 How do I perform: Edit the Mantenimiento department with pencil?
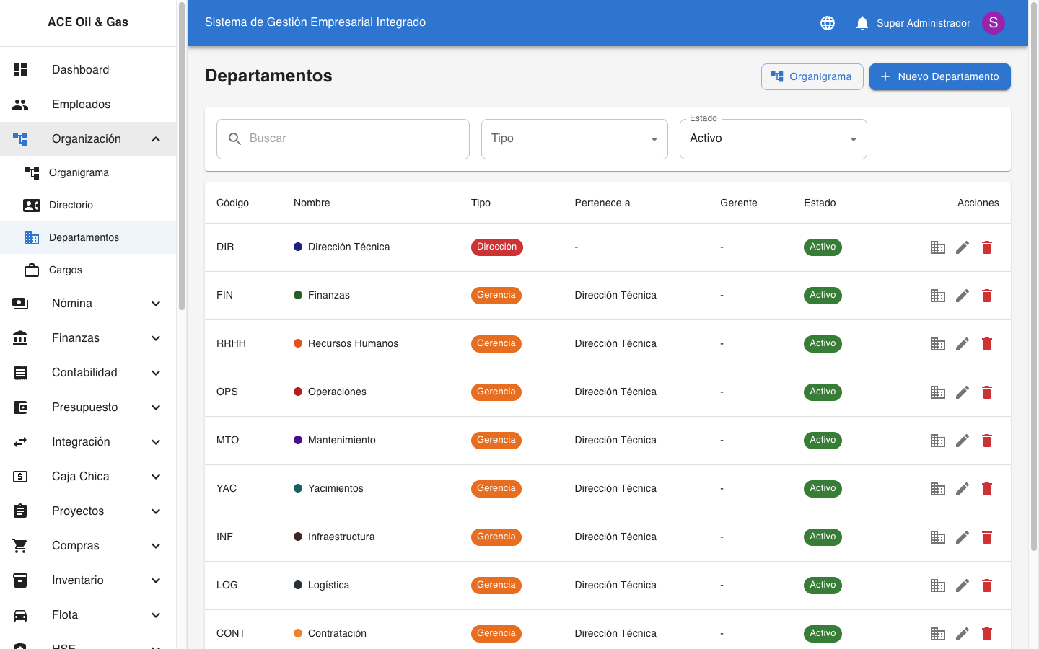pyautogui.click(x=963, y=441)
